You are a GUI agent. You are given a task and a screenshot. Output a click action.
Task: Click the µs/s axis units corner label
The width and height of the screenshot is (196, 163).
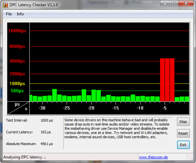(x=18, y=108)
